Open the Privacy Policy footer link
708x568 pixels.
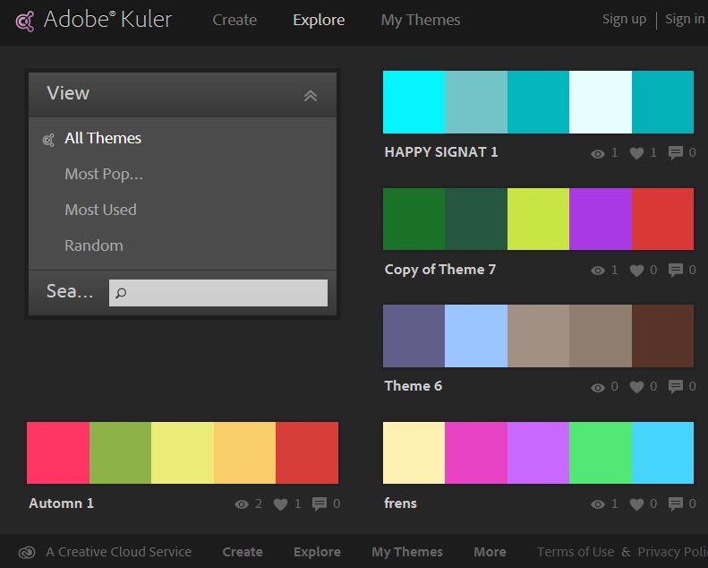click(672, 552)
